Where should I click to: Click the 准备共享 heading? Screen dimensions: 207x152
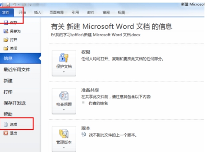coord(90,90)
